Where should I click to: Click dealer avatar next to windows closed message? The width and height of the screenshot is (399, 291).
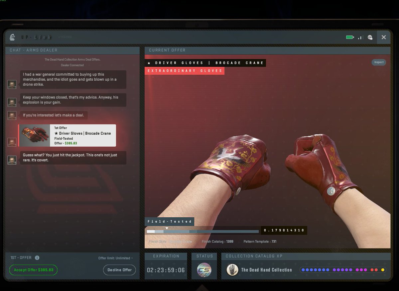pyautogui.click(x=12, y=102)
